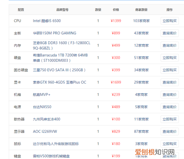Open the 达尔优牧马人升级版游戏鼠标 link
This screenshot has height=159, width=184.
(56, 144)
